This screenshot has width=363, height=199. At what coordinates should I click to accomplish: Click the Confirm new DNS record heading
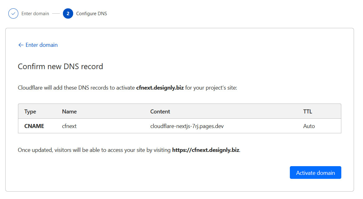point(60,66)
